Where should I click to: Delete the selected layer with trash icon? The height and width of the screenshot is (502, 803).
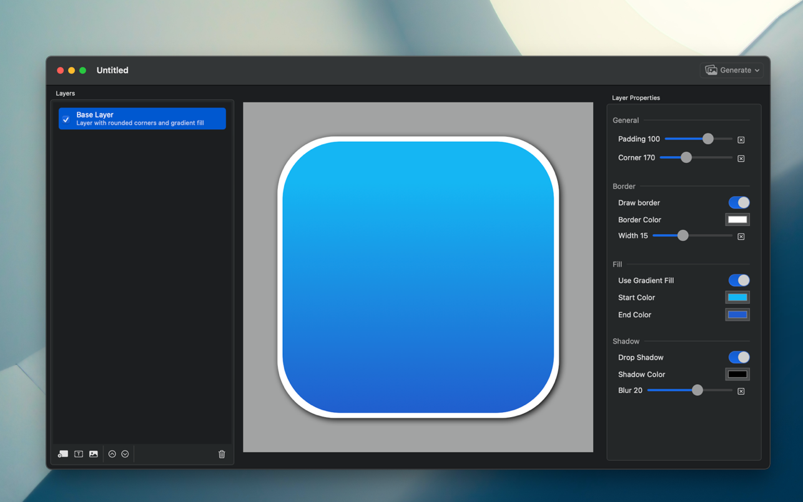point(222,454)
